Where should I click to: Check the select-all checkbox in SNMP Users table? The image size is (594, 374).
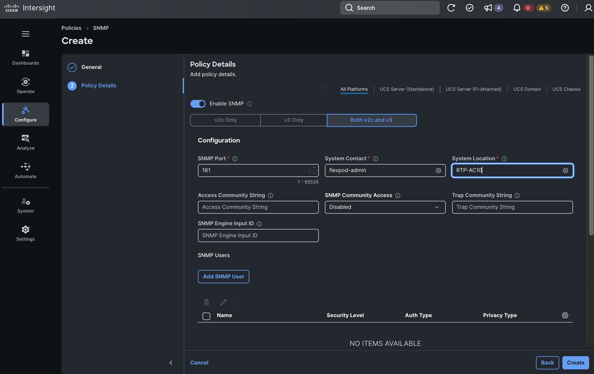tap(206, 316)
